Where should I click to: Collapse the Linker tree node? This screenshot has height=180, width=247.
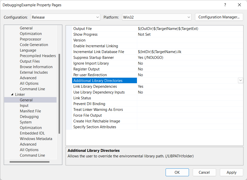click(x=12, y=95)
